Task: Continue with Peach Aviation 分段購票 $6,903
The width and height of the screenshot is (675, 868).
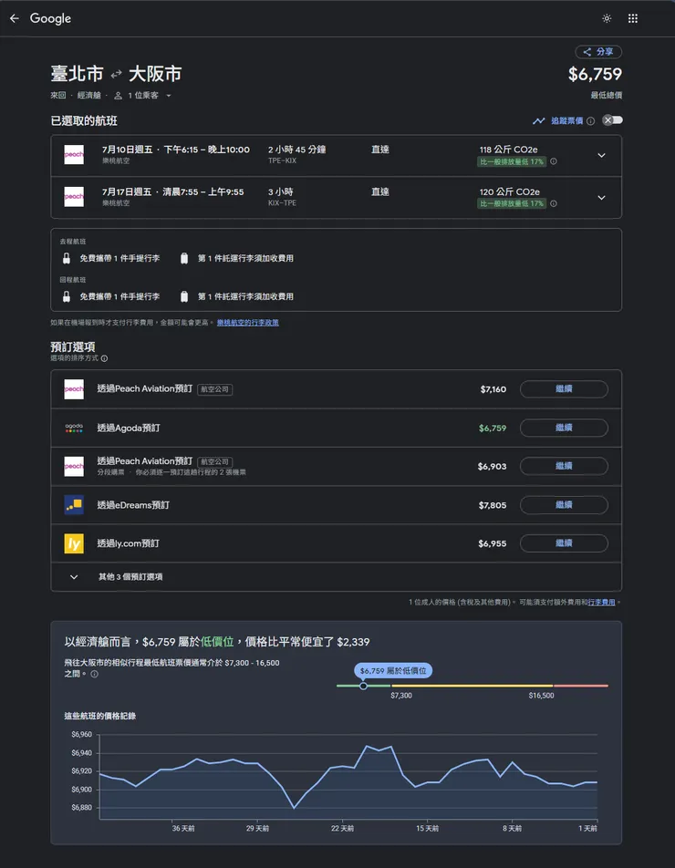Action: [564, 466]
